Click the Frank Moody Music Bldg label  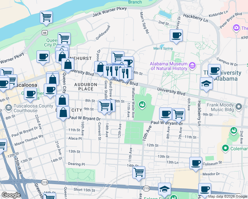(220, 107)
